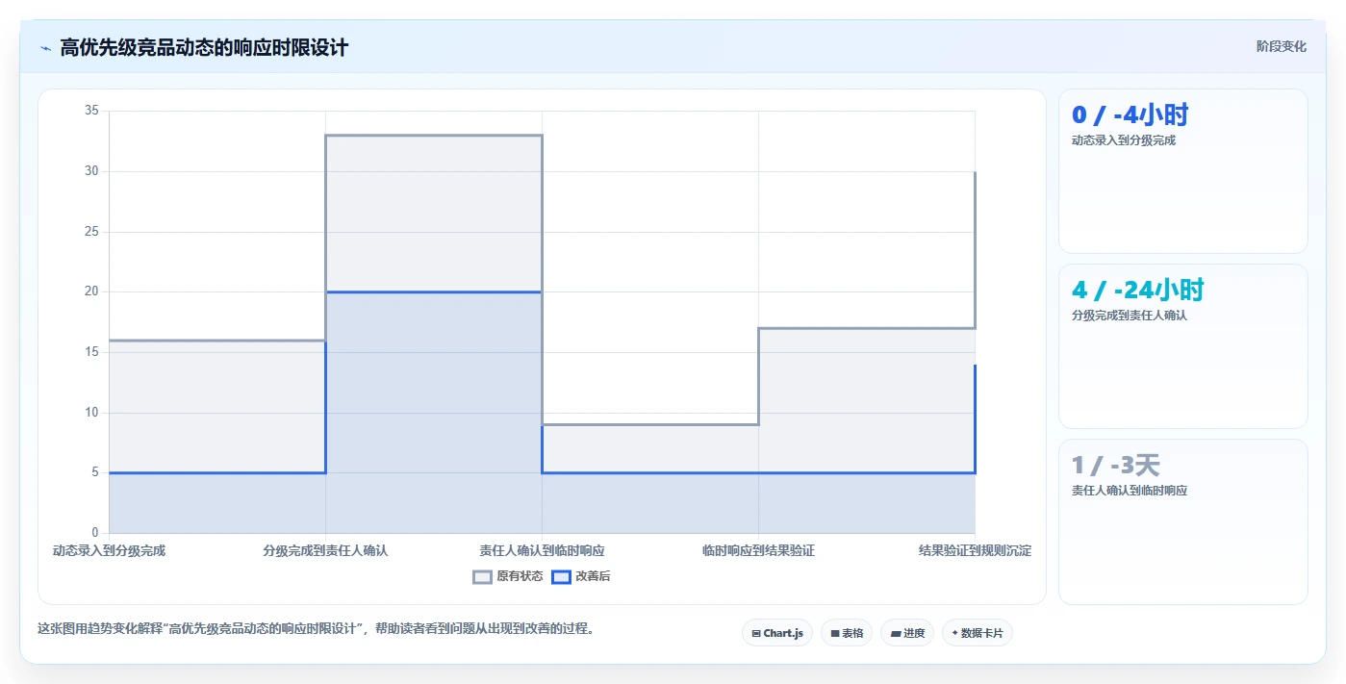Click the 阶段变化 label in header
Image resolution: width=1346 pixels, height=684 pixels.
1281,46
